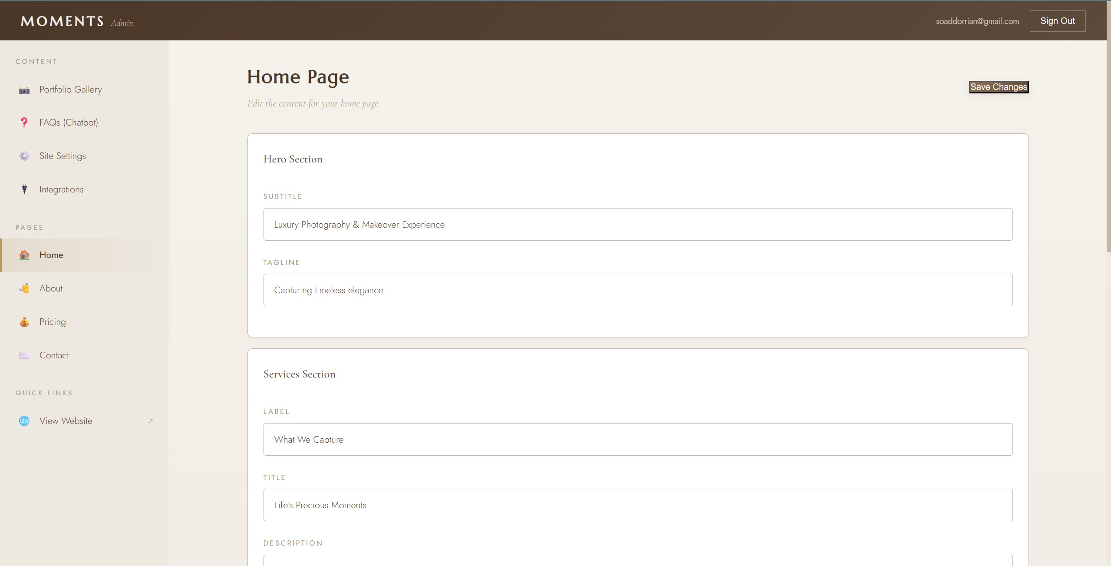Sign out of the admin account

click(1057, 21)
